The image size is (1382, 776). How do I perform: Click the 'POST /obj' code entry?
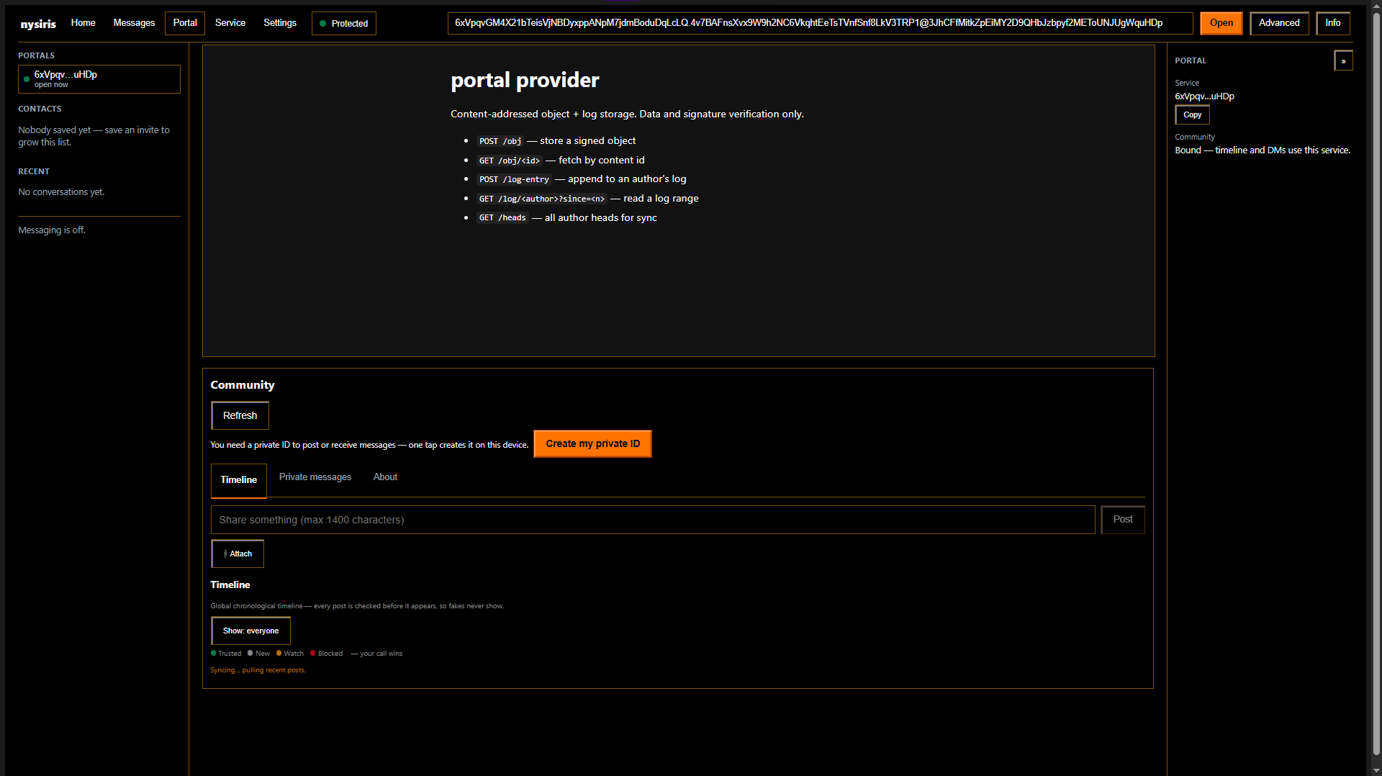pos(500,141)
